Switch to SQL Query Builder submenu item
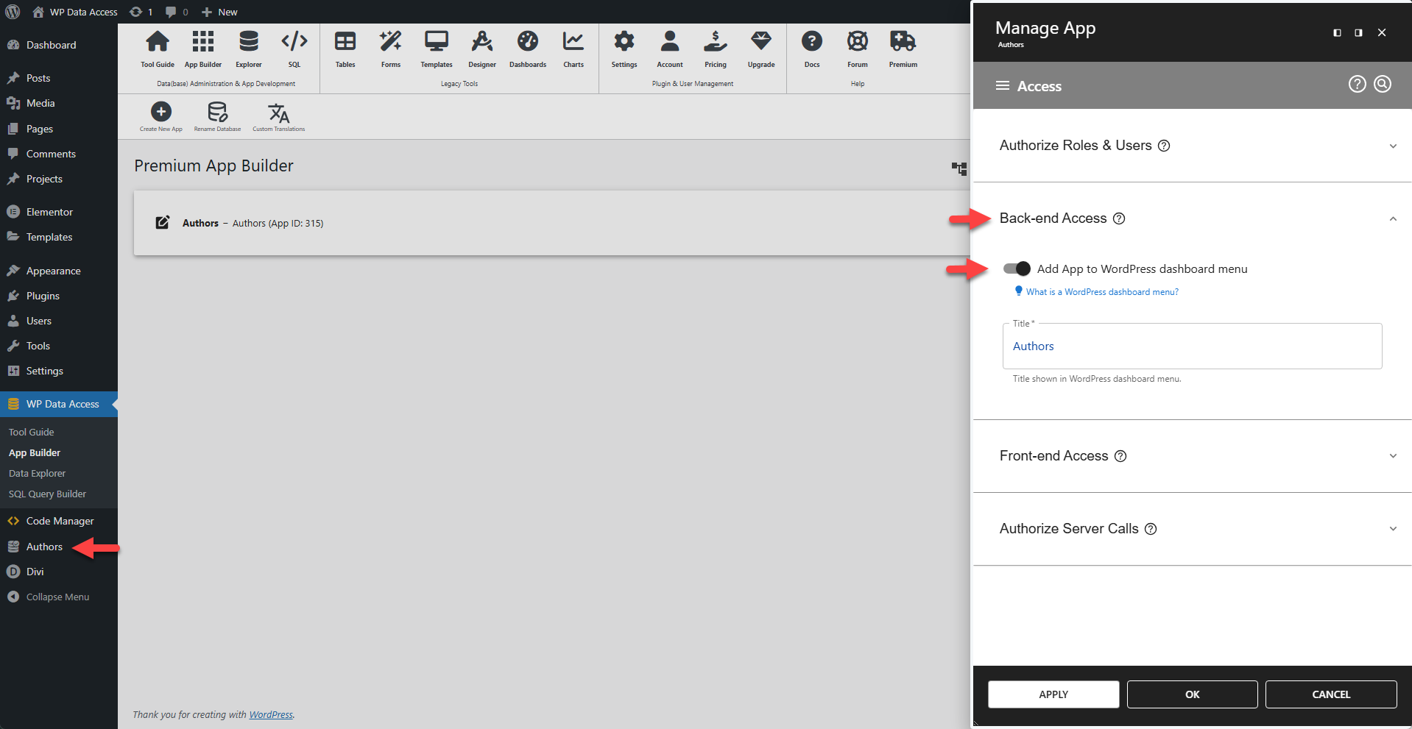The height and width of the screenshot is (729, 1412). [x=47, y=494]
